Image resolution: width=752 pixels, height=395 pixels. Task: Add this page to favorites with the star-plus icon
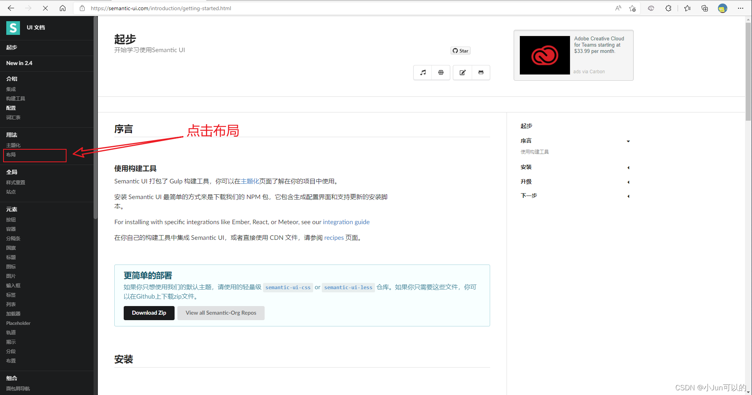pyautogui.click(x=632, y=8)
